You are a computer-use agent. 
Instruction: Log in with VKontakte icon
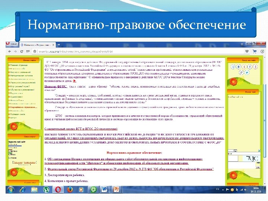coord(239,67)
